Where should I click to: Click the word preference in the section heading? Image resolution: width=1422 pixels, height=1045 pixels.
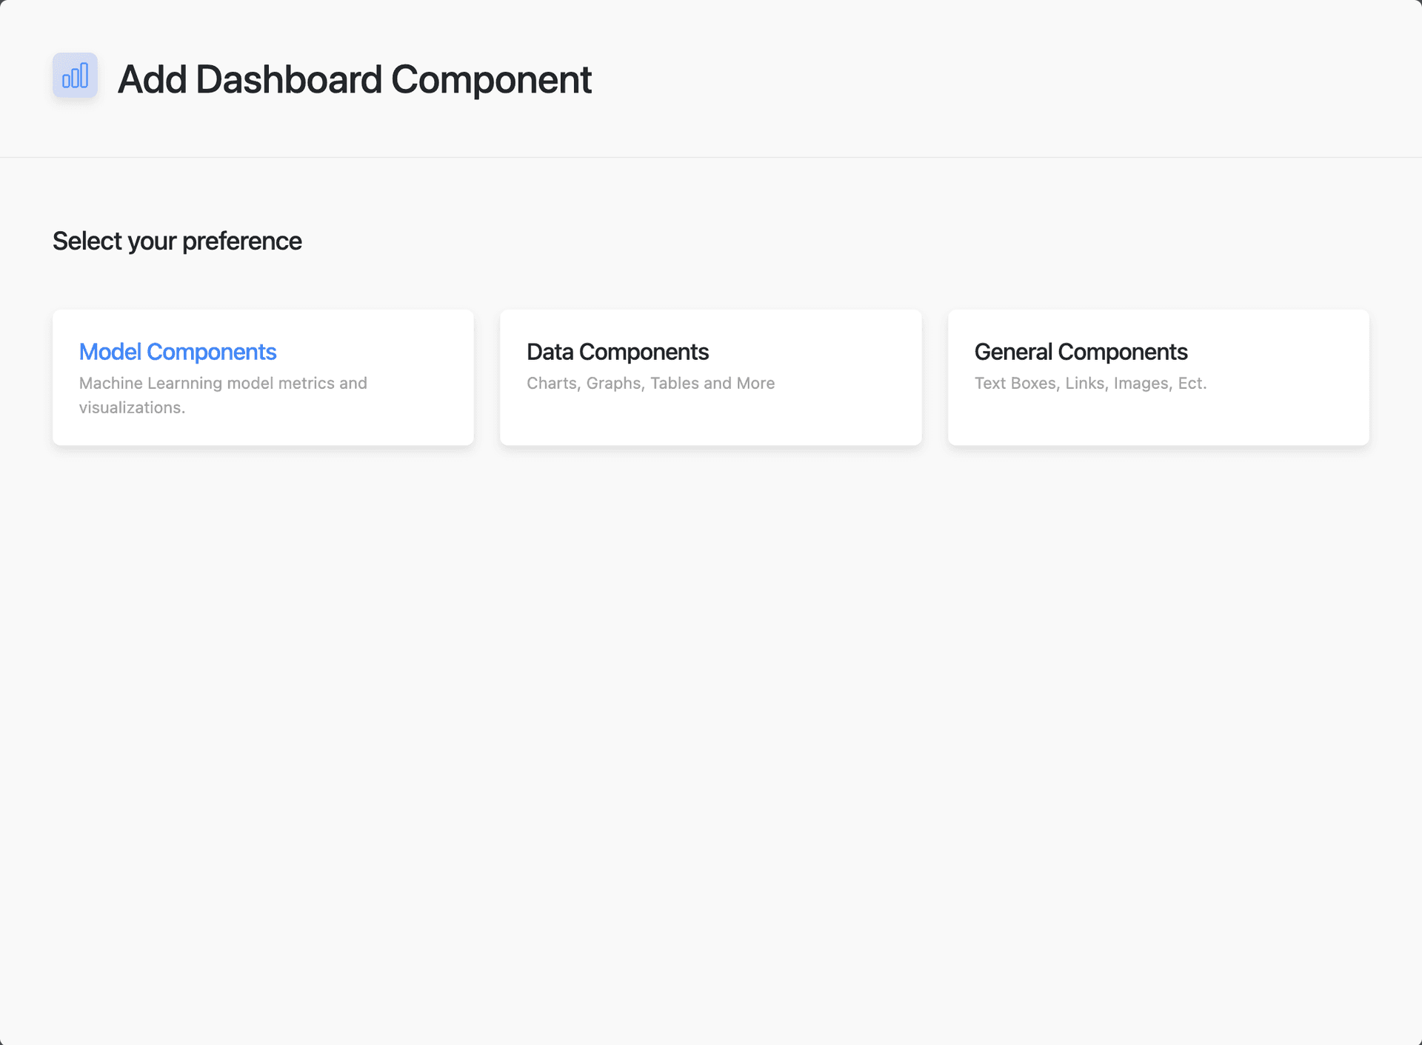click(241, 241)
